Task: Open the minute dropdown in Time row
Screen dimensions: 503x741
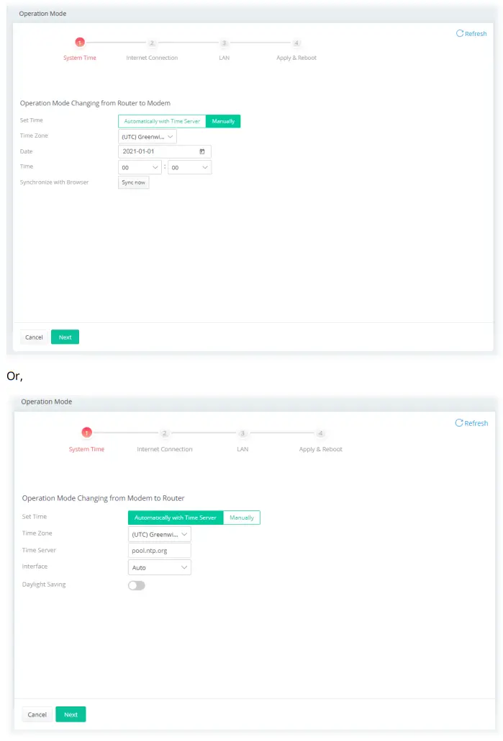Action: (x=190, y=167)
